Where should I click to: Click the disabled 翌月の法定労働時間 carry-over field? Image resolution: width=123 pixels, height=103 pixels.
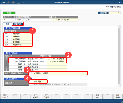(x=58, y=84)
